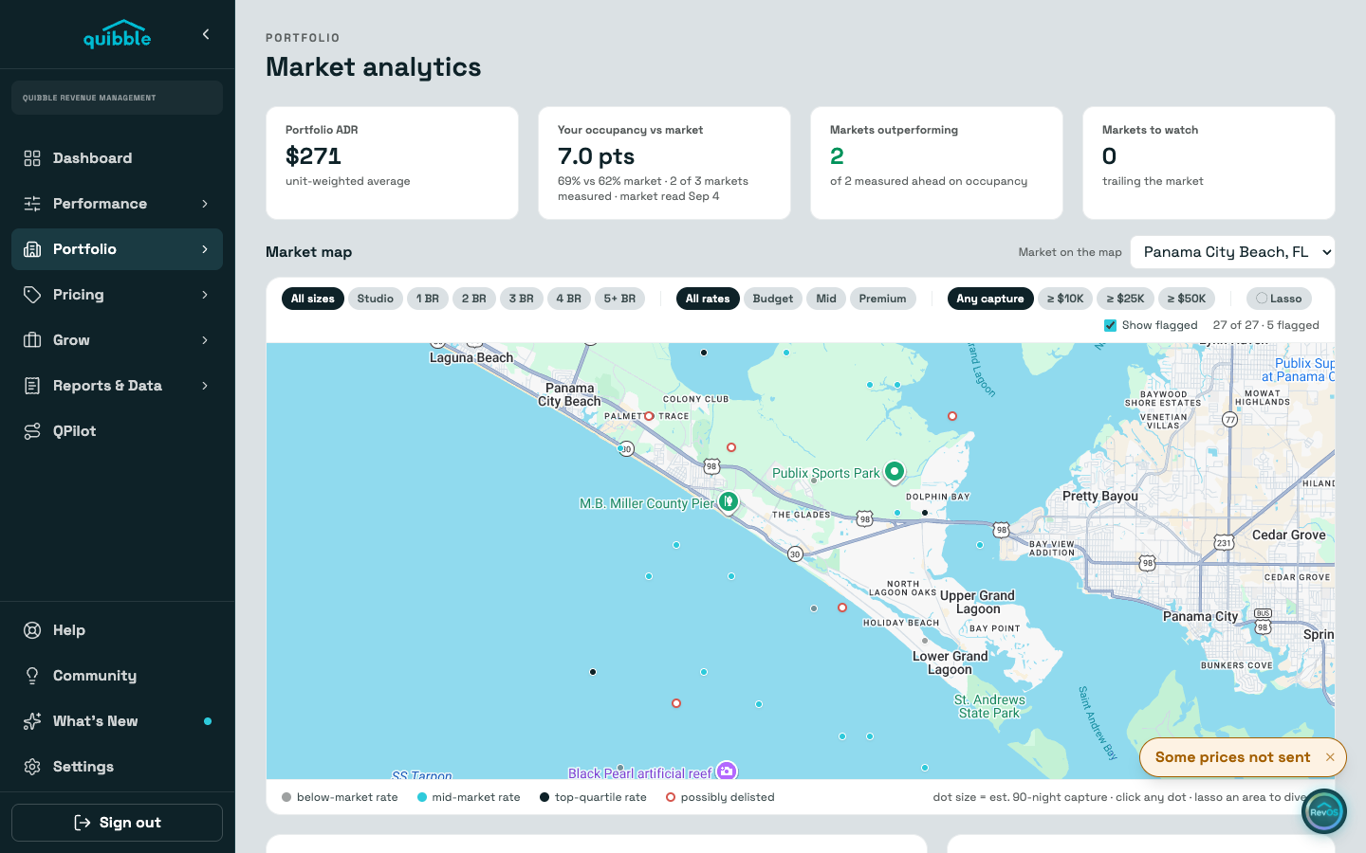Open the QPilot menu item
Image resolution: width=1366 pixels, height=853 pixels.
(x=117, y=431)
